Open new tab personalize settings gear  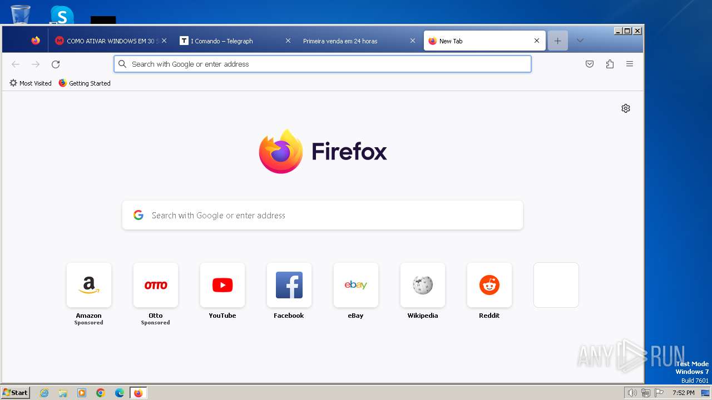pos(626,108)
